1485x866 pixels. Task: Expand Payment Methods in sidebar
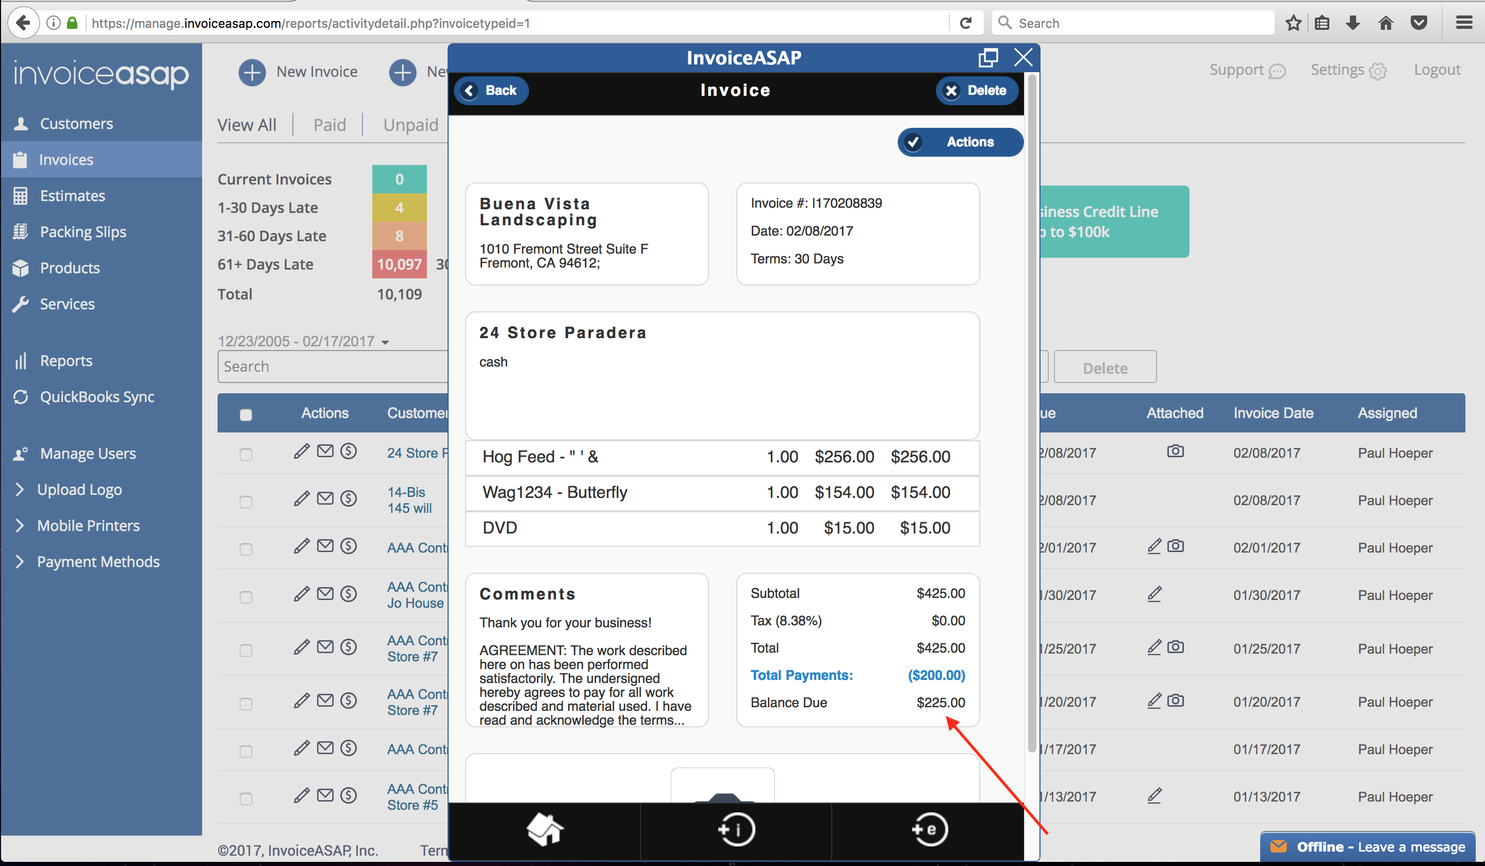pos(98,561)
